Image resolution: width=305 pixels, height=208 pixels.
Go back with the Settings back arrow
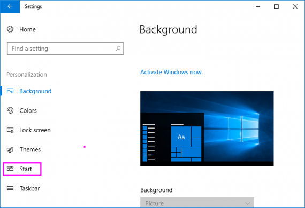tap(10, 6)
